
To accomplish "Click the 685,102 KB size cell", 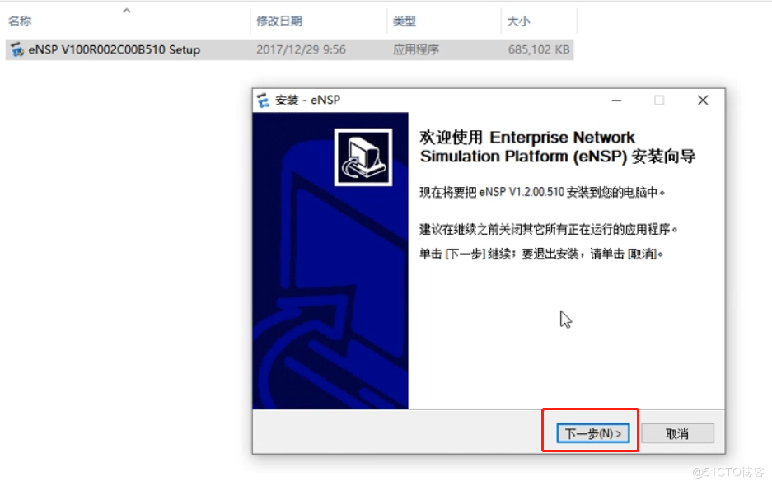I will tap(539, 49).
